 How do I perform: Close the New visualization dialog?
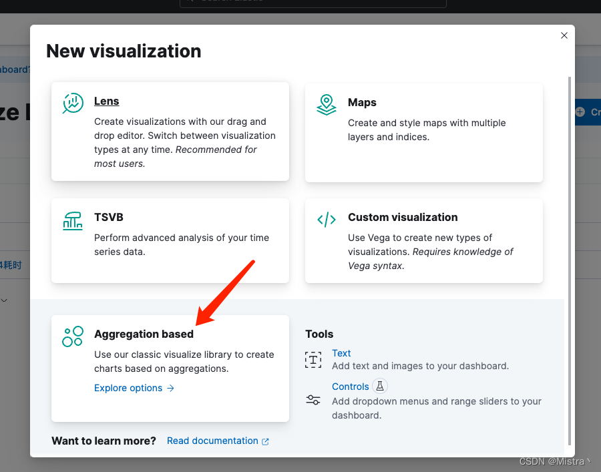pos(564,35)
